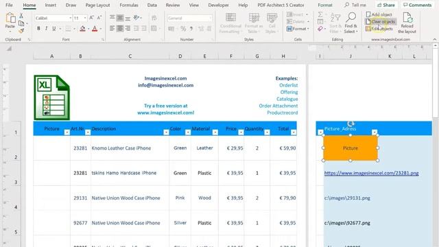Click the Percent Style icon
439x247 pixels.
coord(183,29)
